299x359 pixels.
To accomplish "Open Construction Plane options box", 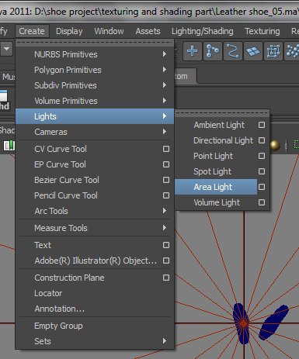I will [x=166, y=278].
